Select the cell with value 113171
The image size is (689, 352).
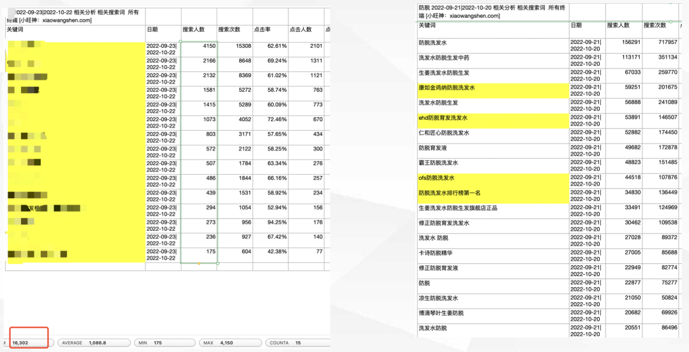(x=624, y=61)
